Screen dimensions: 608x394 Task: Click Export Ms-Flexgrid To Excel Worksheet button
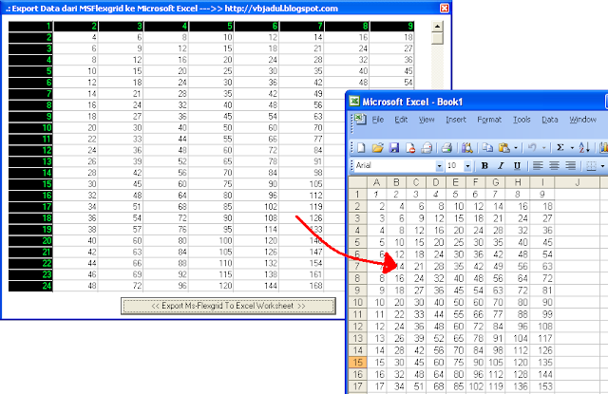coord(228,306)
